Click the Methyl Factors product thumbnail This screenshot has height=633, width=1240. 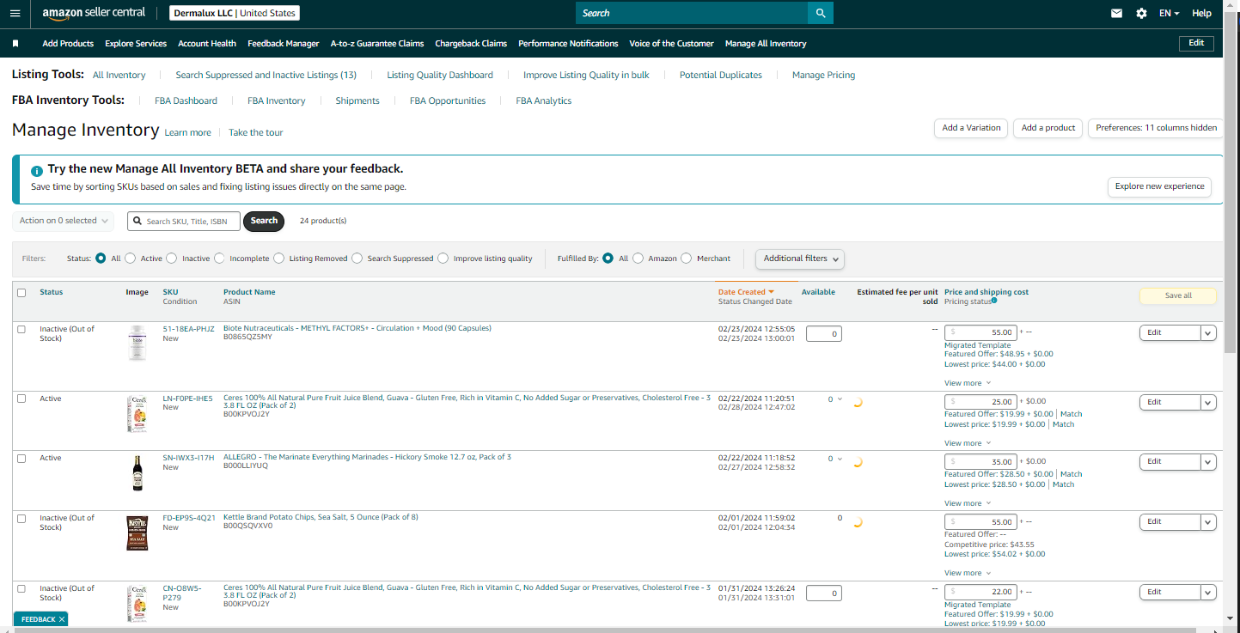pyautogui.click(x=137, y=343)
